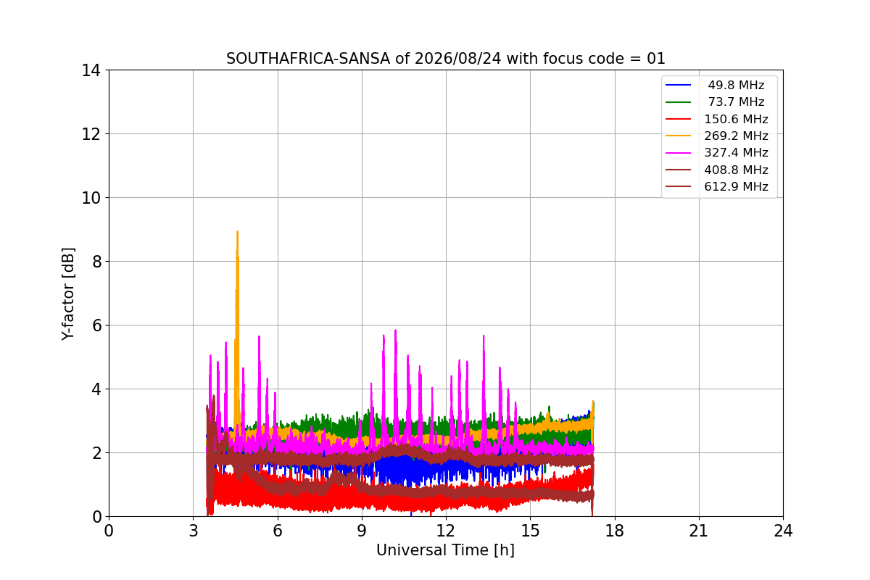Click the orange peak near 9 dB
This screenshot has width=870, height=580.
(x=237, y=233)
